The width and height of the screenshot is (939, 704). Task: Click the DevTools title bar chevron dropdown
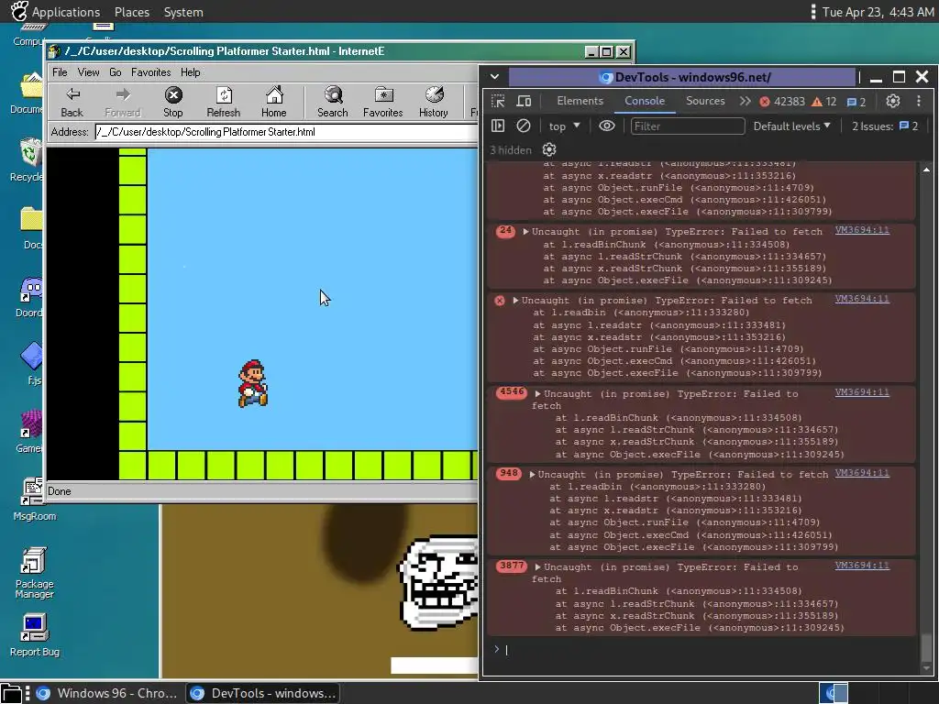(494, 77)
